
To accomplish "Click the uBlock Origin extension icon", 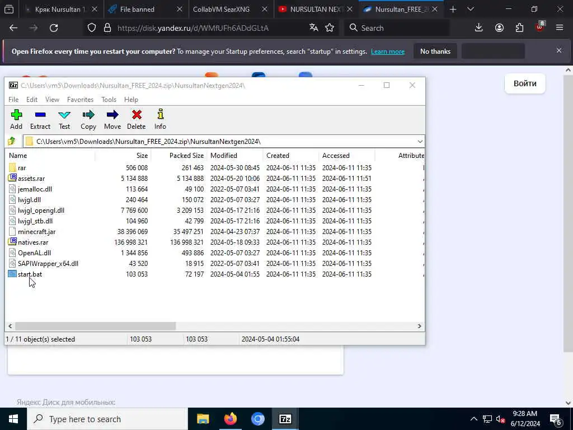I will coord(540,26).
